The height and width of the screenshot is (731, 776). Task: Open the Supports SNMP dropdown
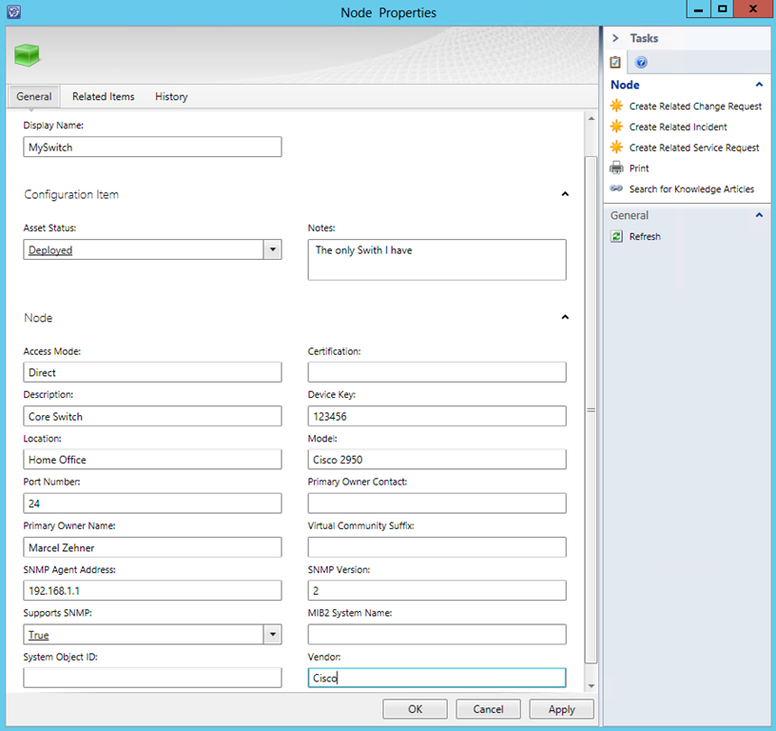[x=272, y=635]
